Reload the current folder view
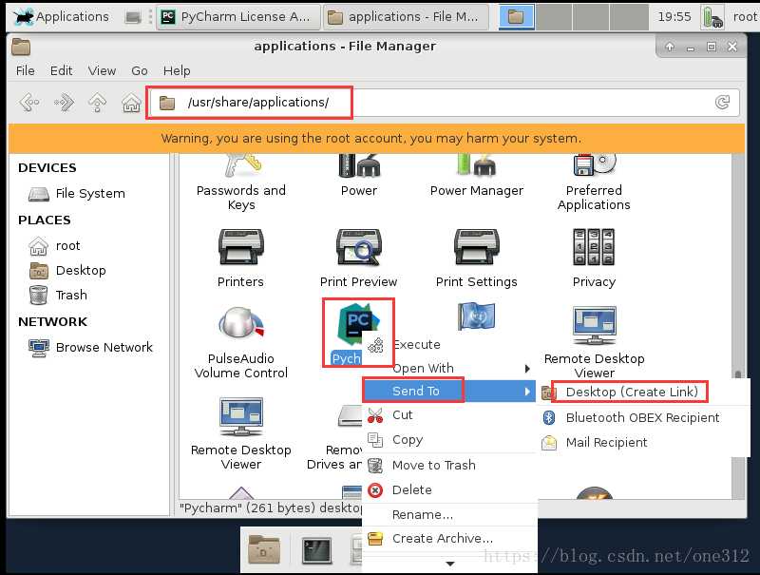The height and width of the screenshot is (575, 760). pos(722,103)
